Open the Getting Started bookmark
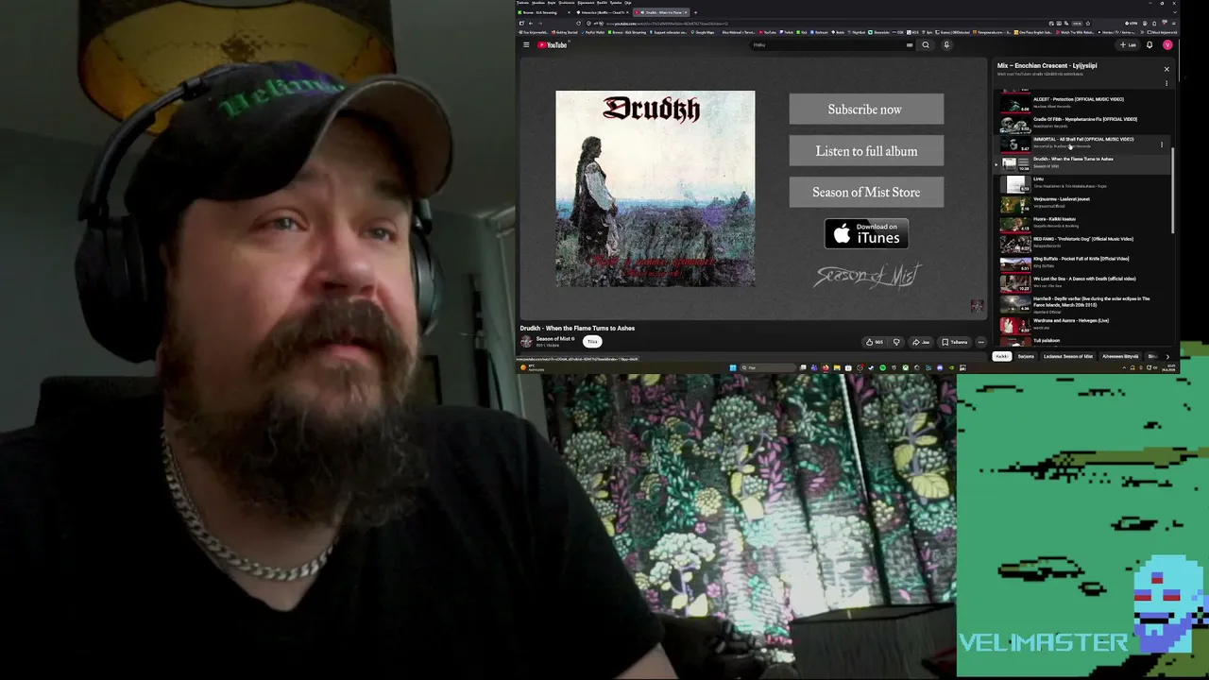 [x=566, y=32]
